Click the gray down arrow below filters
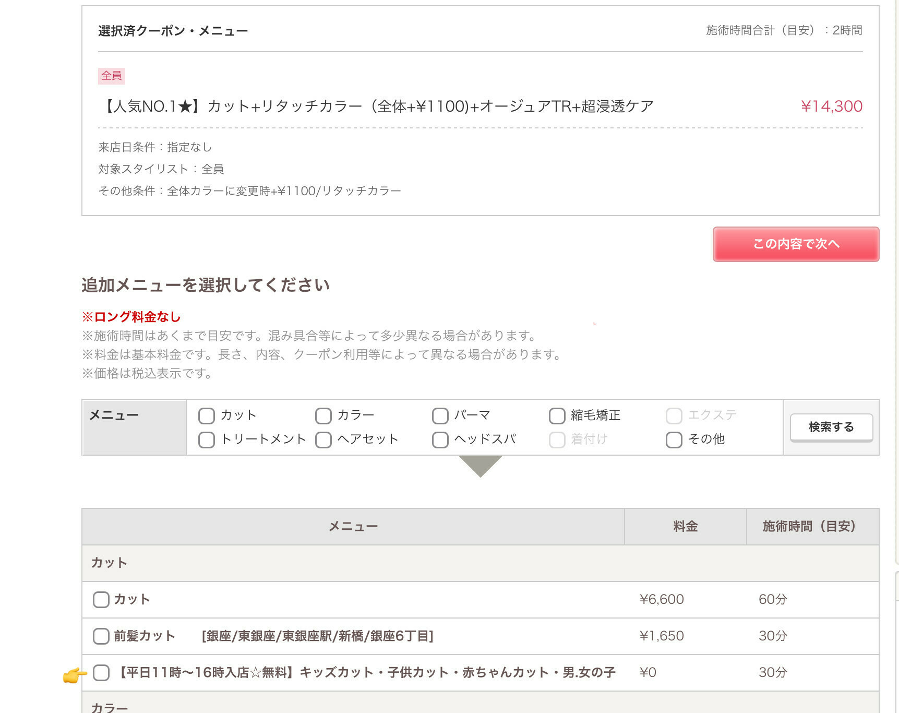899x713 pixels. (480, 466)
